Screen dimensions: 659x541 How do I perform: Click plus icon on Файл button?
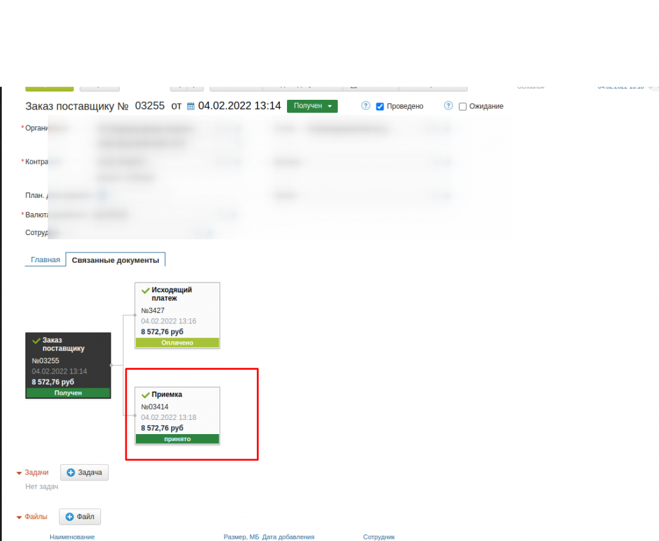pyautogui.click(x=70, y=517)
